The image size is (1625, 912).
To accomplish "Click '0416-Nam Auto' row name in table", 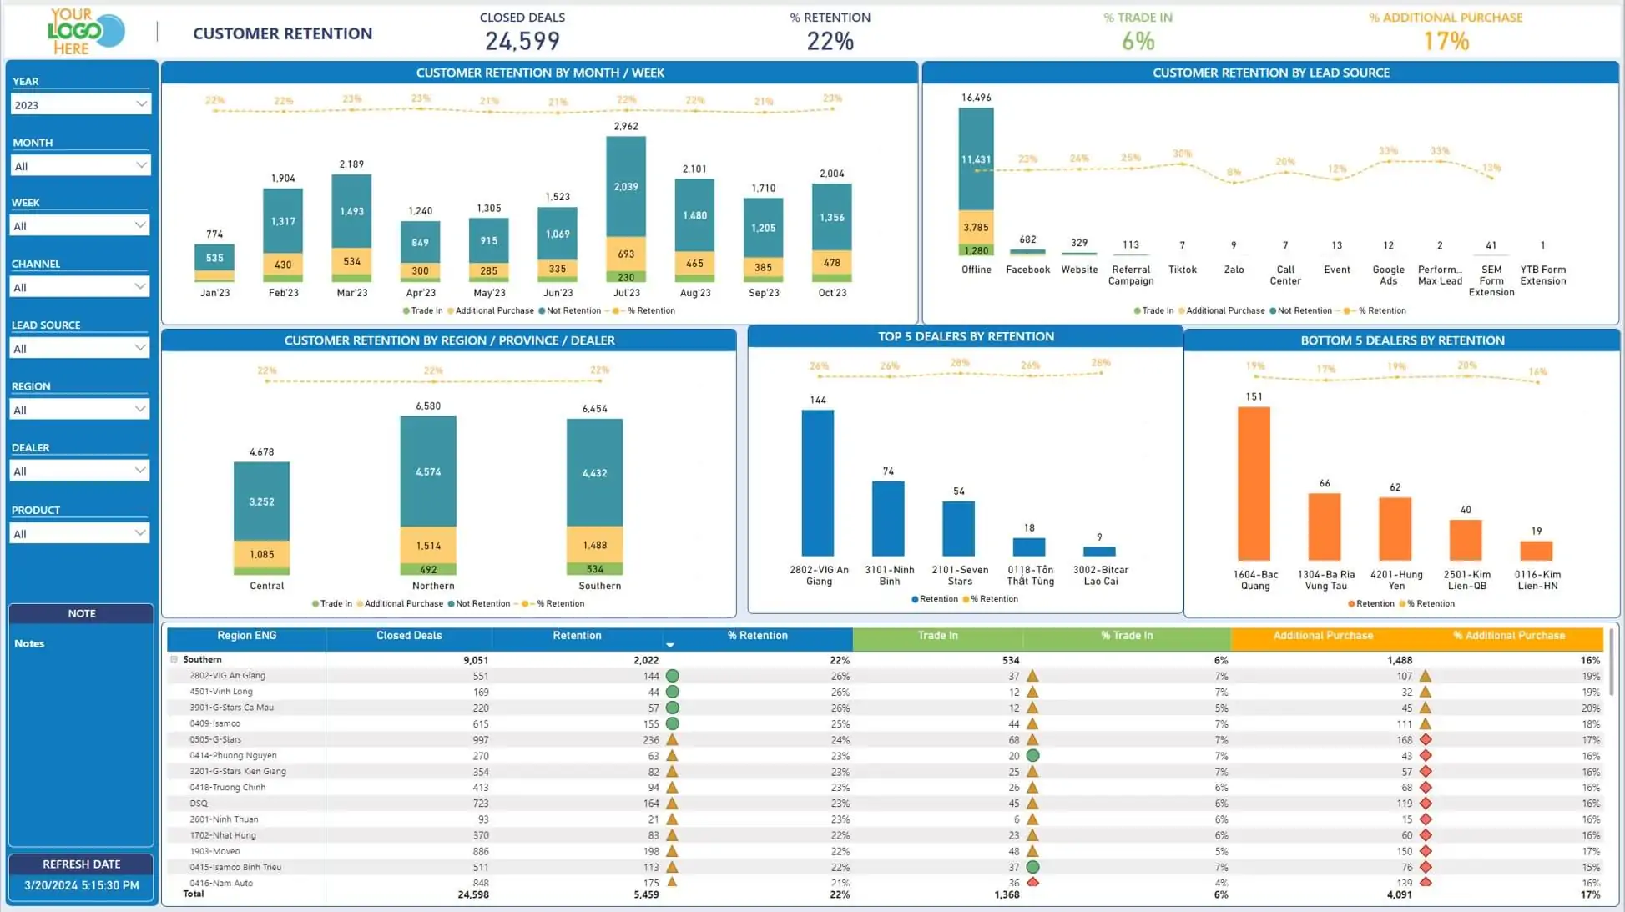I will 221,883.
